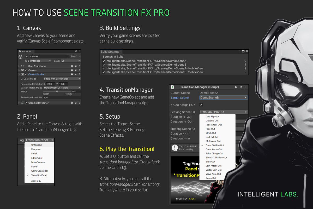Open presets for the Canvas component

(76, 70)
